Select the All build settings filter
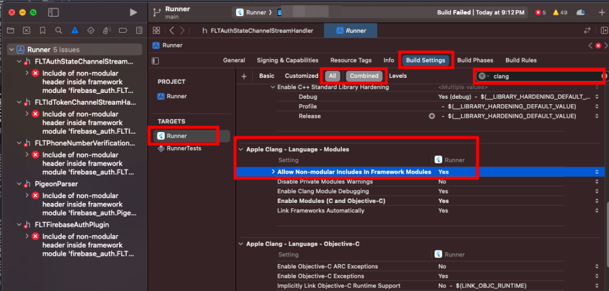 tap(332, 76)
